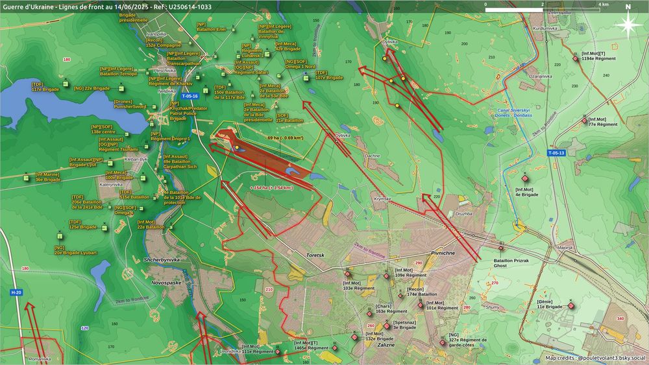Image resolution: width=649 pixels, height=365 pixels.
Task: Select the NG 22e Brigade green marker
Action: 121,88
